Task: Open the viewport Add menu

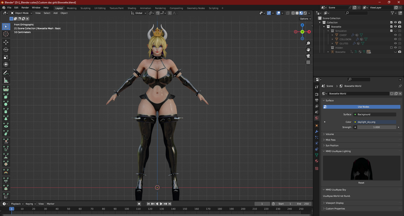Action: (55, 13)
